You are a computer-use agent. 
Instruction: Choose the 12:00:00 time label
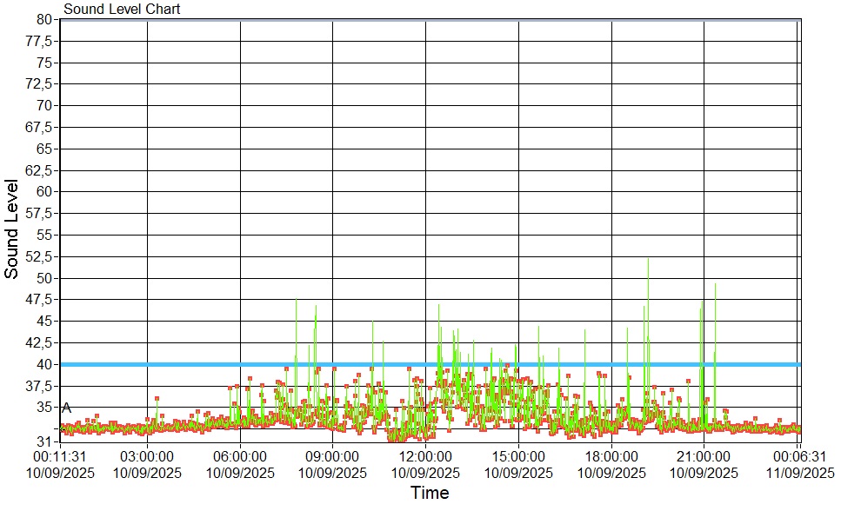425,455
